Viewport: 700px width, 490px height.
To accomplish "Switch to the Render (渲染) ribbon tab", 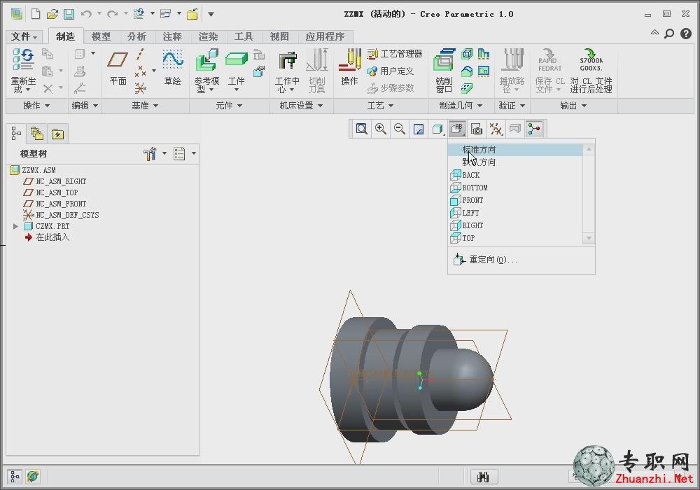I will (208, 36).
